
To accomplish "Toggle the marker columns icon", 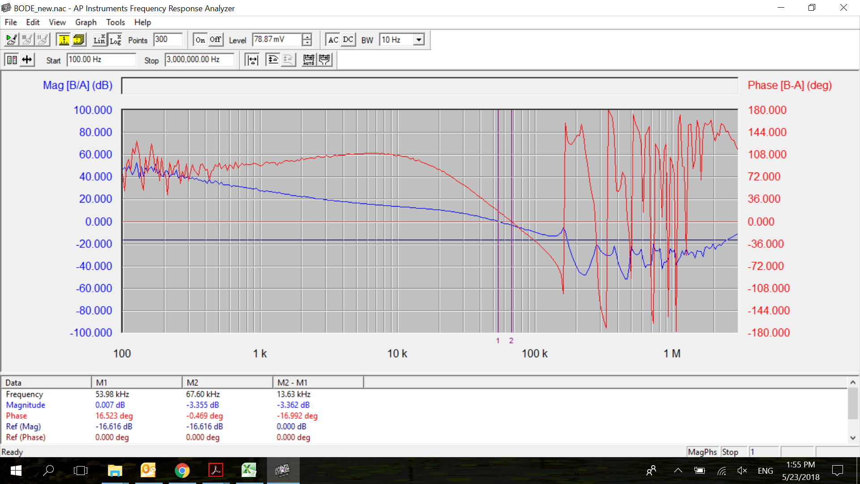I will click(12, 60).
